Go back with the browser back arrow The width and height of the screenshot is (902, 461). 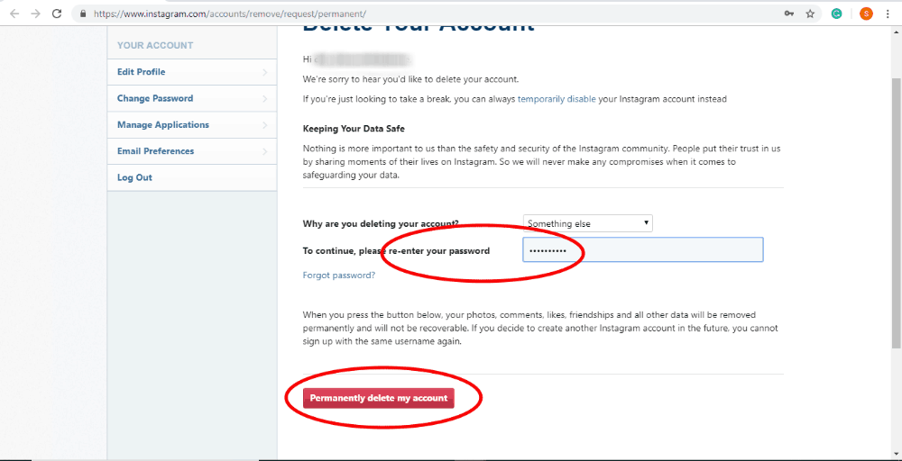click(x=15, y=14)
